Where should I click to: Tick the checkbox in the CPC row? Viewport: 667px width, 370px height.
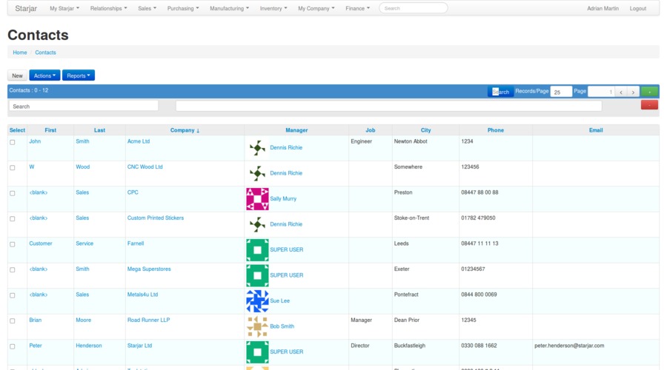(12, 193)
